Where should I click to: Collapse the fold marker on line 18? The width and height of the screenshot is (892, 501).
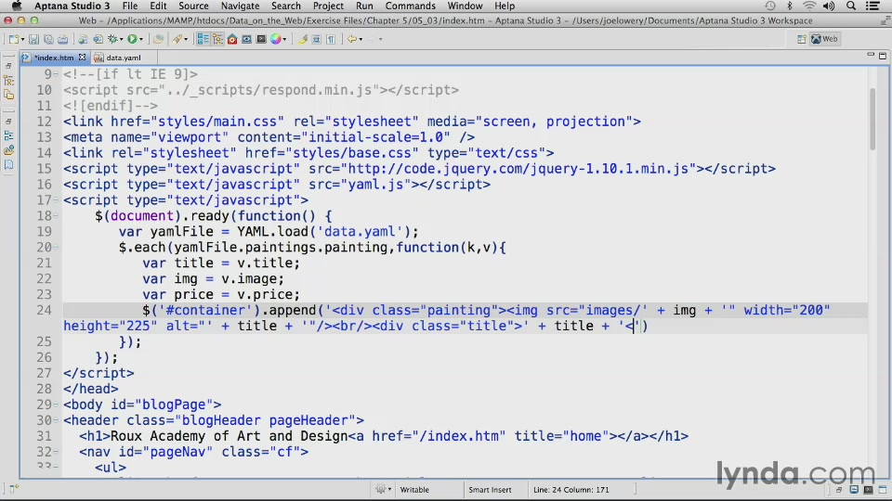(x=56, y=216)
